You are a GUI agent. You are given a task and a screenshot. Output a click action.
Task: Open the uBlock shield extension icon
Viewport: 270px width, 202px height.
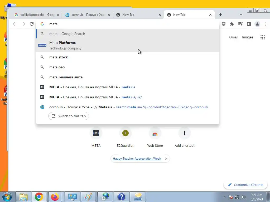(x=224, y=24)
